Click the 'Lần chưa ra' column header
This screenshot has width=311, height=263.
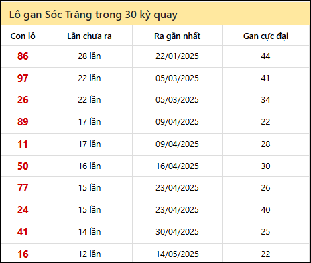(89, 36)
